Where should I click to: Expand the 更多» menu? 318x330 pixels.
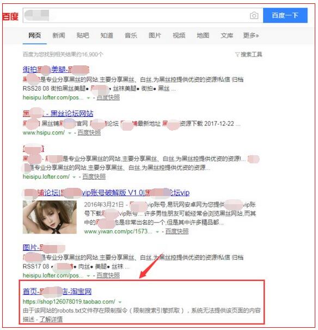click(x=251, y=35)
